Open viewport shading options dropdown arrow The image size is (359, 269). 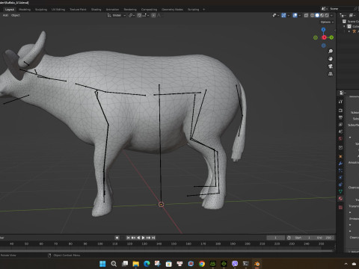click(331, 15)
